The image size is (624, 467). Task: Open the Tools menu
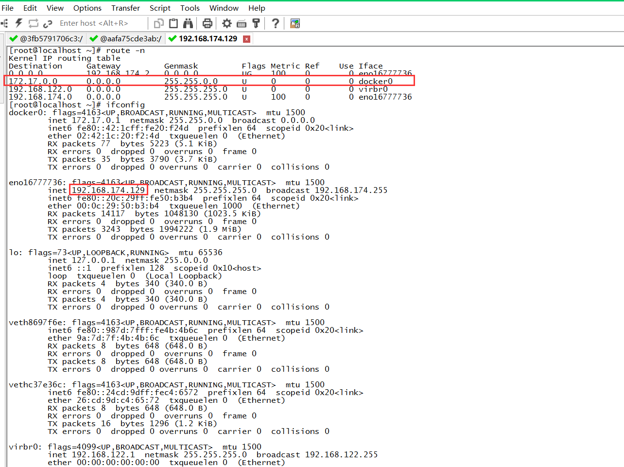(x=190, y=8)
